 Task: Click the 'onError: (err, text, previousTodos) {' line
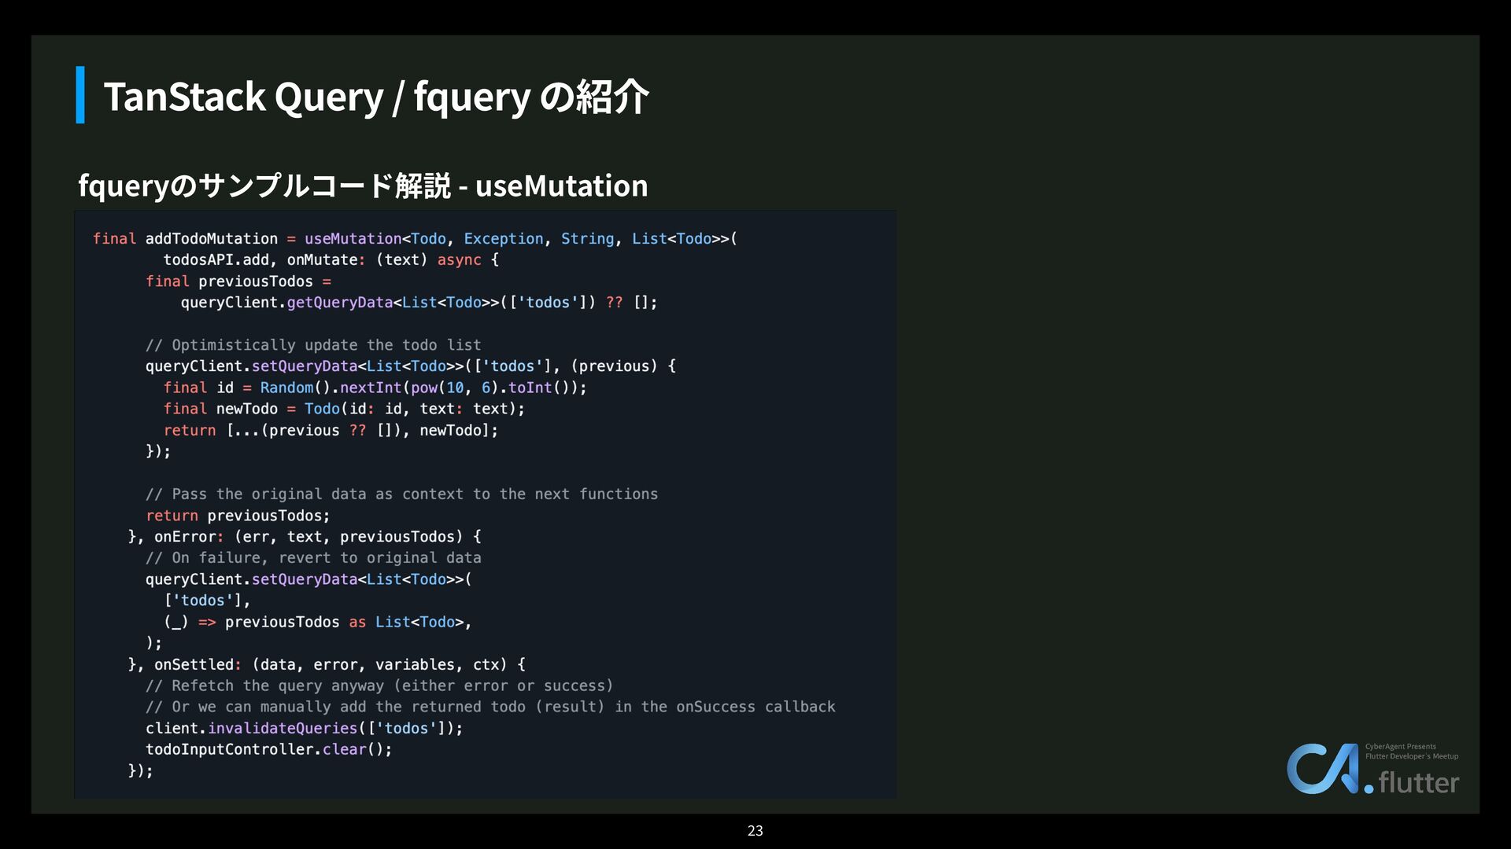[305, 536]
